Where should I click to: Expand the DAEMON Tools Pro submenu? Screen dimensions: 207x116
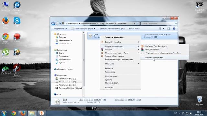coord(120,42)
